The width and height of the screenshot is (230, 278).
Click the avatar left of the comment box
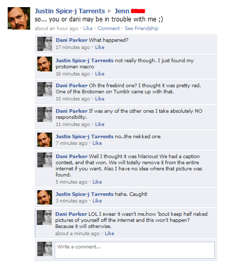[x=45, y=249]
